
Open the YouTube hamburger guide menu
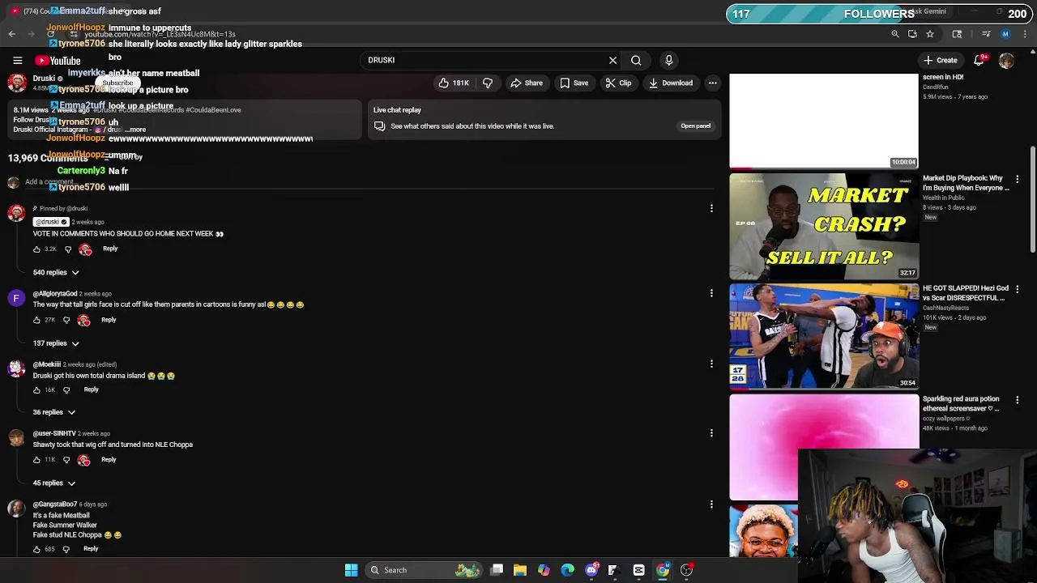coord(17,61)
